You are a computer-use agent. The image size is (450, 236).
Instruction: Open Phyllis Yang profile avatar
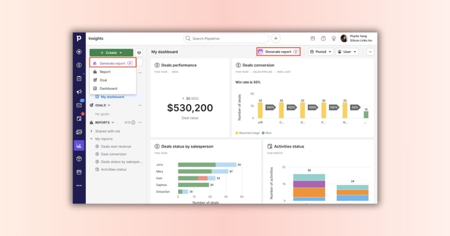[344, 38]
